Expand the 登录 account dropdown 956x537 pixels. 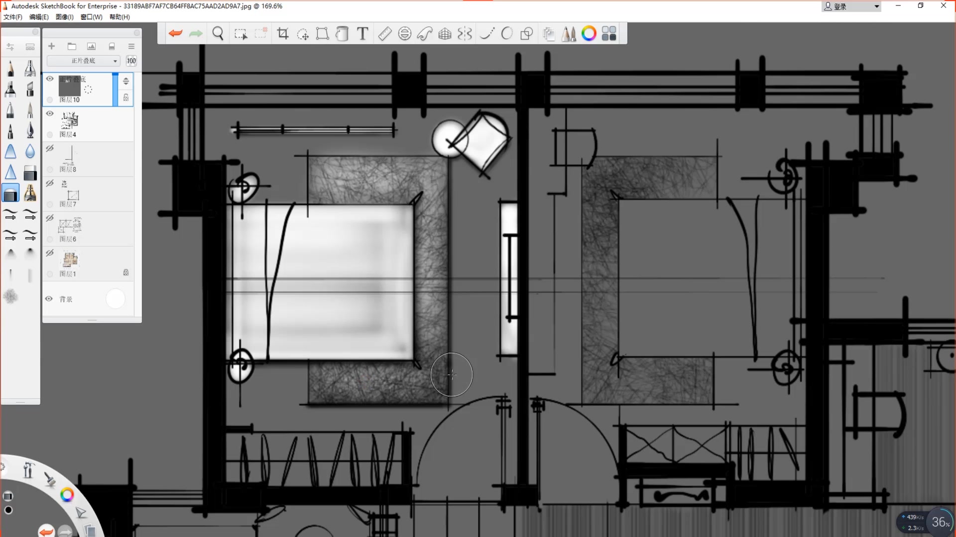tap(876, 6)
